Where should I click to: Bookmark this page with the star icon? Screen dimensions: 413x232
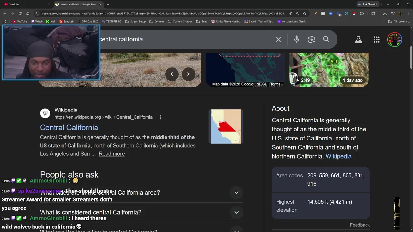point(304,14)
